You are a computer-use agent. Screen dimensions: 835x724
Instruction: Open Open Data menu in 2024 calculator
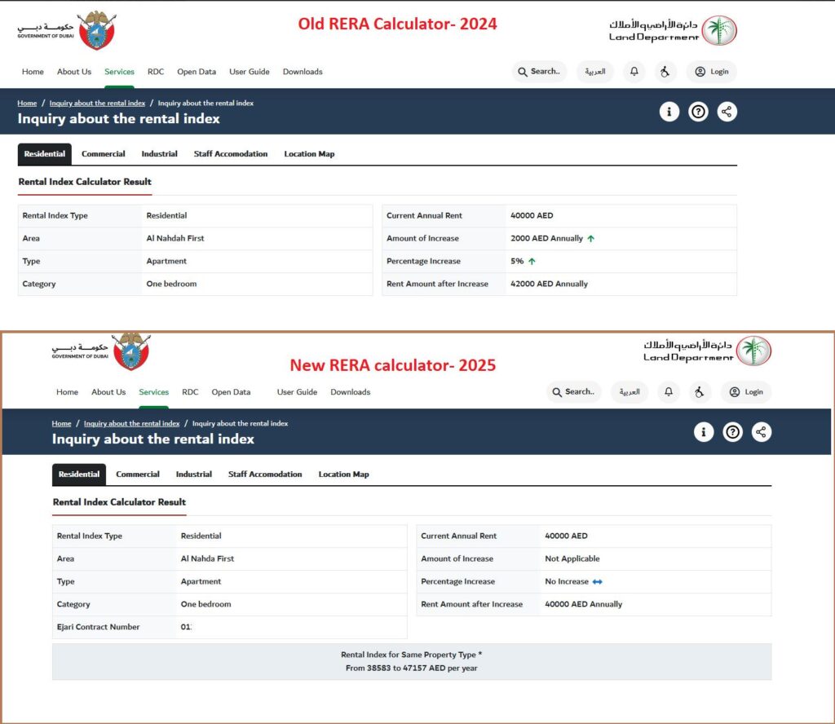click(197, 71)
